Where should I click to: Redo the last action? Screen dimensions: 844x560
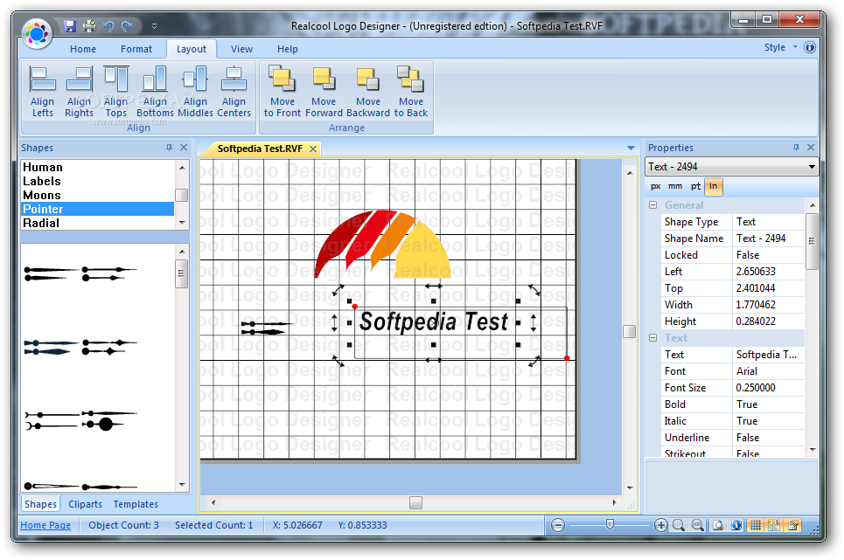[127, 26]
